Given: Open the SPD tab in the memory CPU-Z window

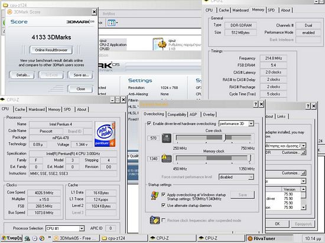Looking at the screenshot, I should [x=271, y=10].
